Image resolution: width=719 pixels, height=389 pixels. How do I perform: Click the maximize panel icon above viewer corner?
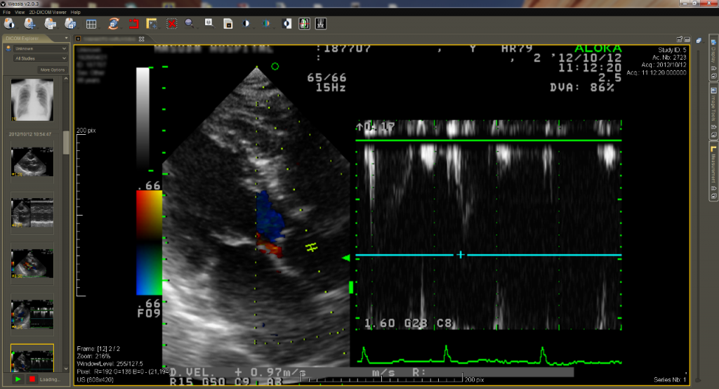(687, 39)
